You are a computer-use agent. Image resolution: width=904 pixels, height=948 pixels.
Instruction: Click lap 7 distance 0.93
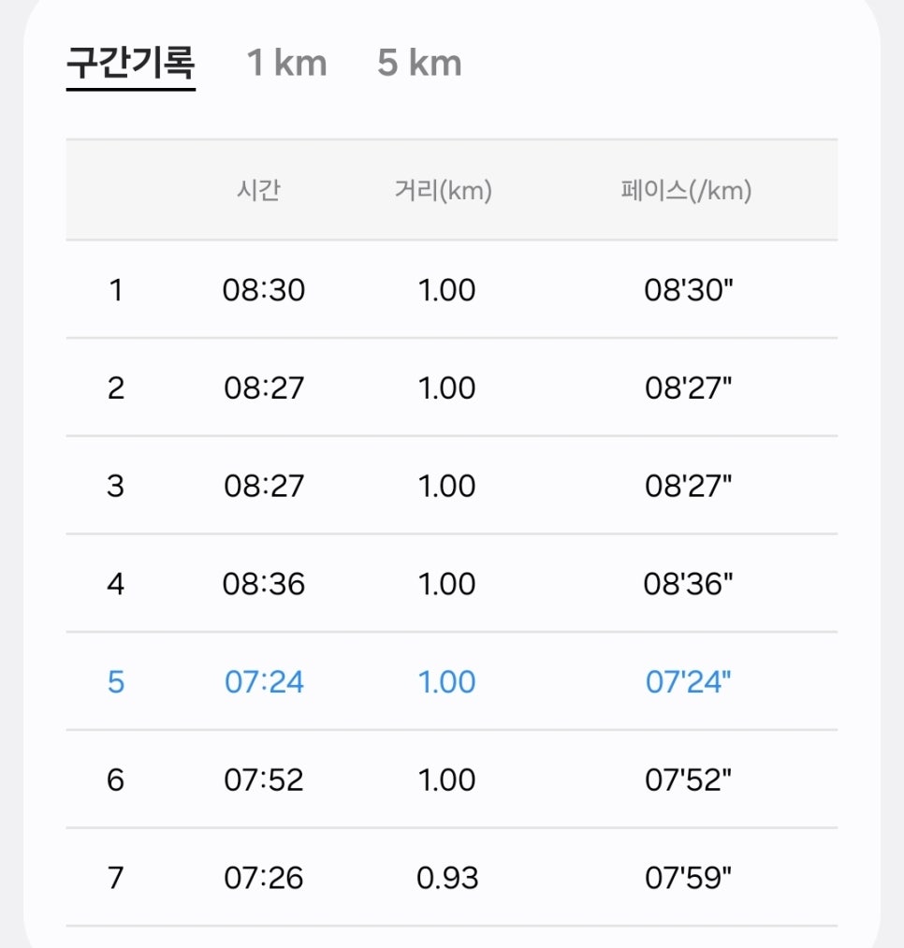pos(447,878)
